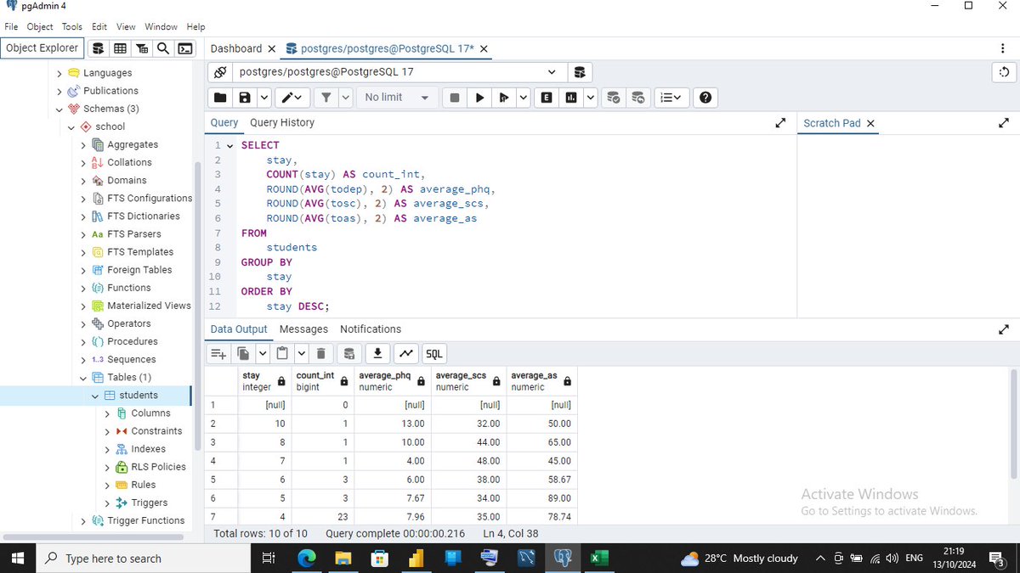Click the connection status plug icon
Screen dimensions: 1020x573
[x=219, y=72]
